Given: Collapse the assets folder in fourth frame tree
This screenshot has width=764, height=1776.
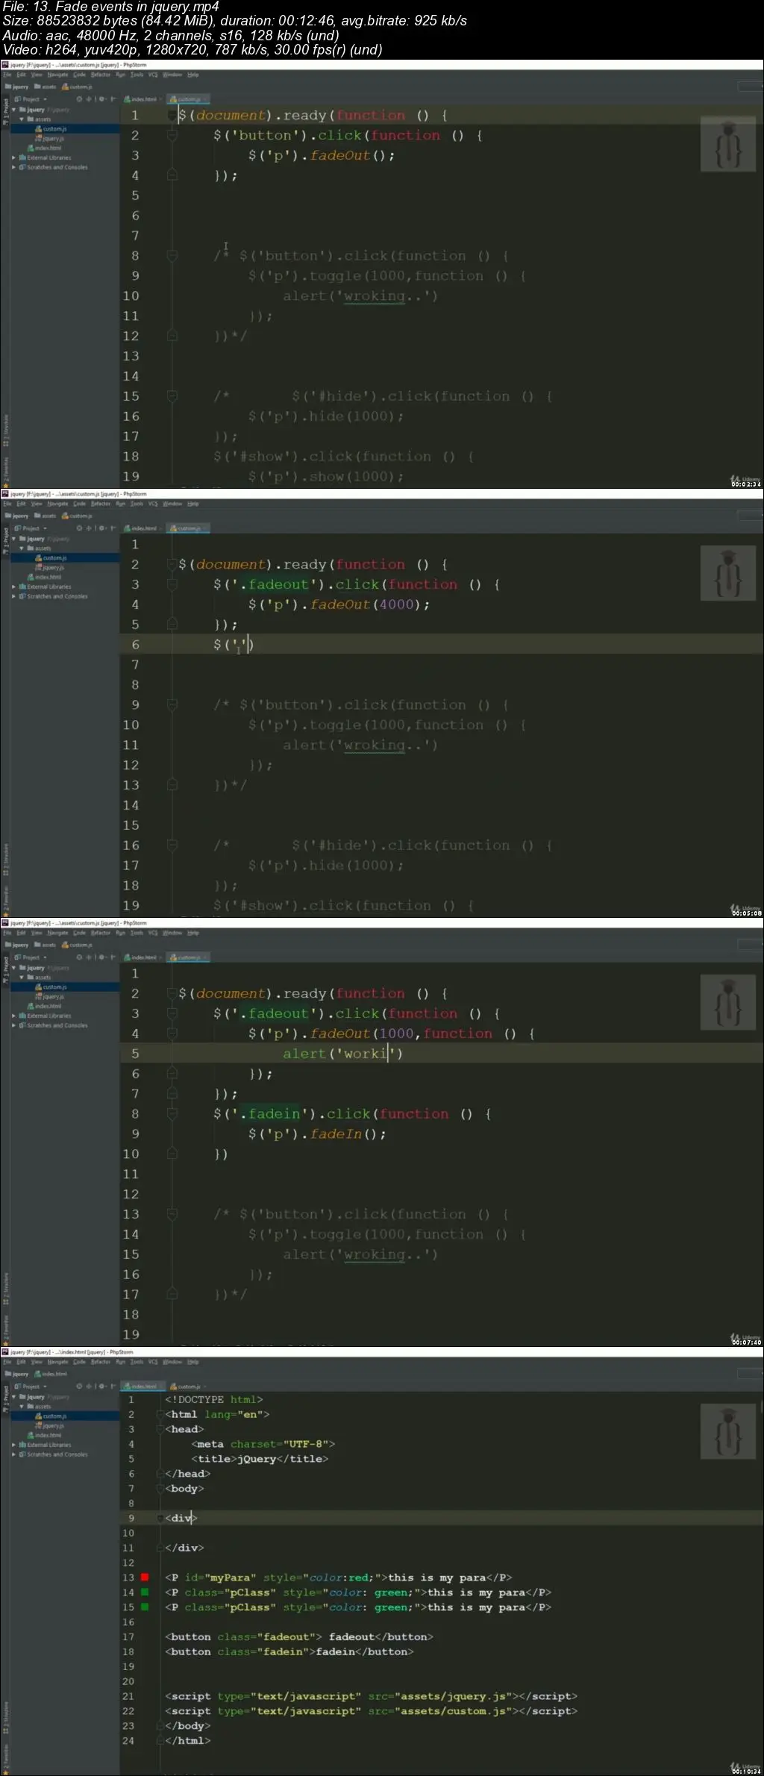Looking at the screenshot, I should tap(22, 1407).
